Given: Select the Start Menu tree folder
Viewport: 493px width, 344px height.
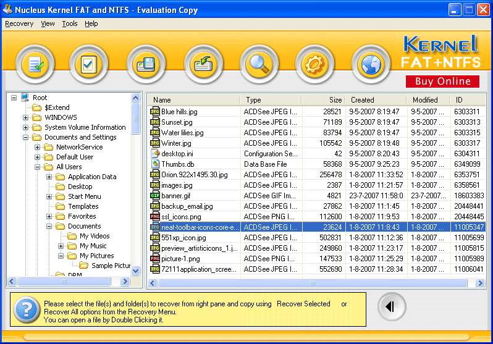Looking at the screenshot, I should click(x=84, y=196).
